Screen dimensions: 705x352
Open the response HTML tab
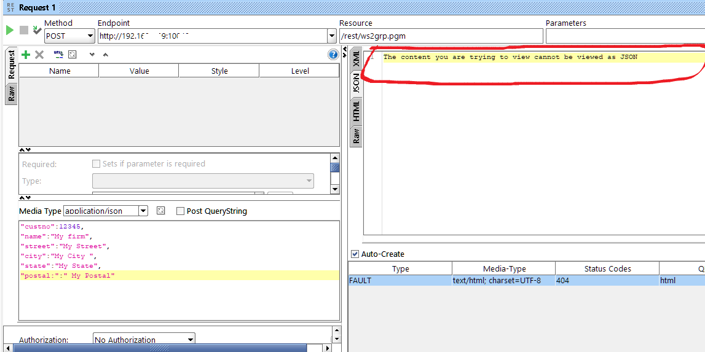356,111
